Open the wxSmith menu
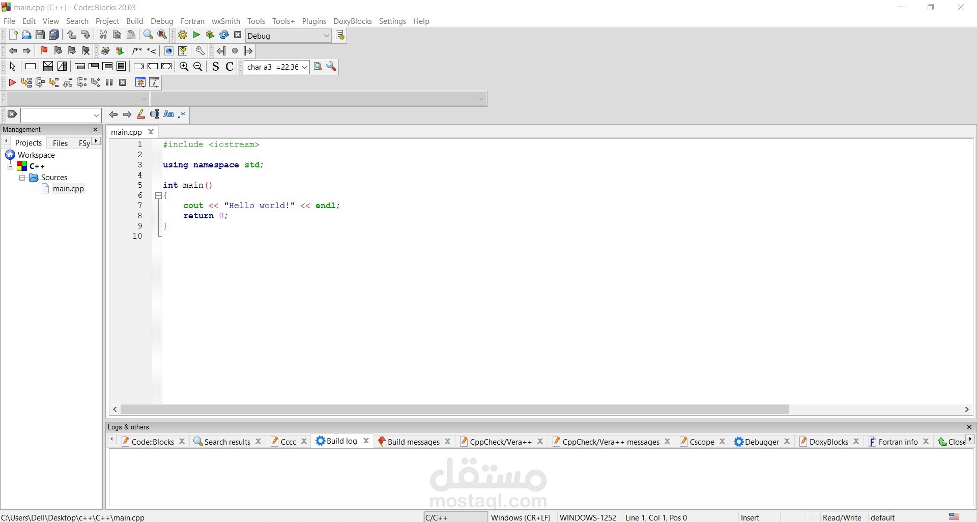This screenshot has width=977, height=522. 226,21
